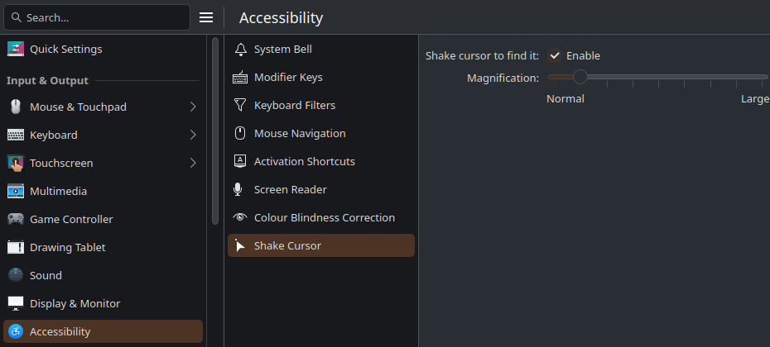Expand the Keyboard submenu arrow
770x347 pixels.
(x=193, y=135)
